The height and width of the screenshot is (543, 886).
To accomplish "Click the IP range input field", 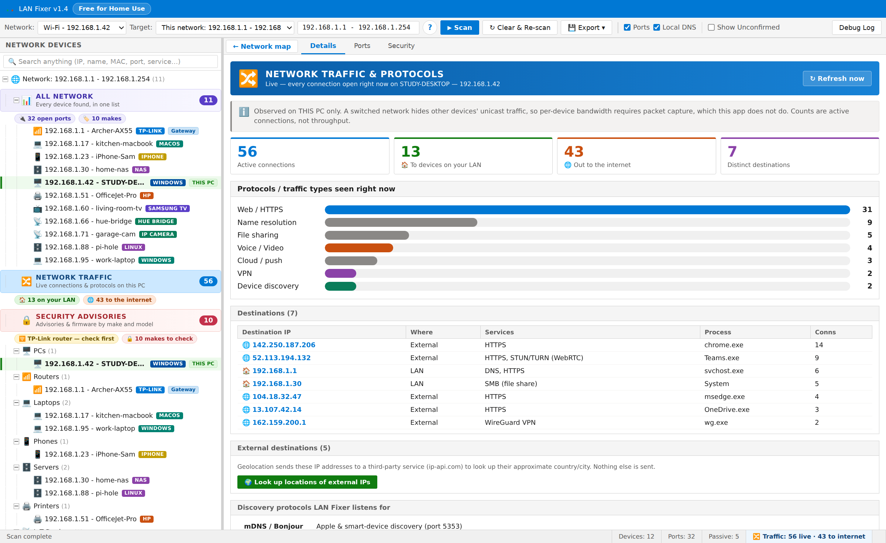I will tap(358, 28).
